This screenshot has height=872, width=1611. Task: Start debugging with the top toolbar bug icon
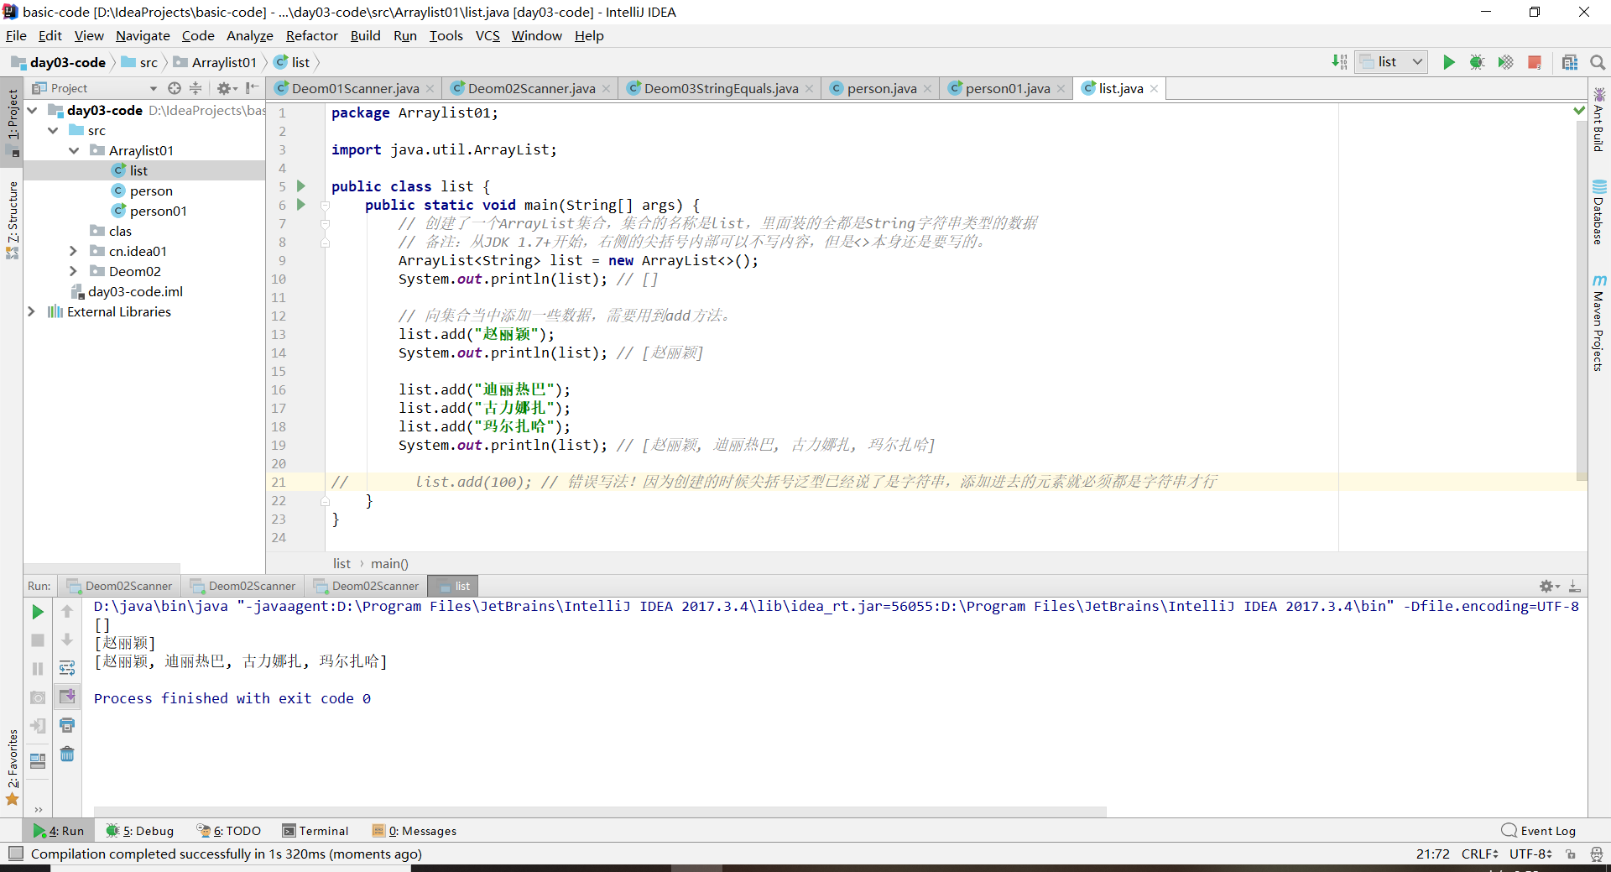pyautogui.click(x=1477, y=62)
